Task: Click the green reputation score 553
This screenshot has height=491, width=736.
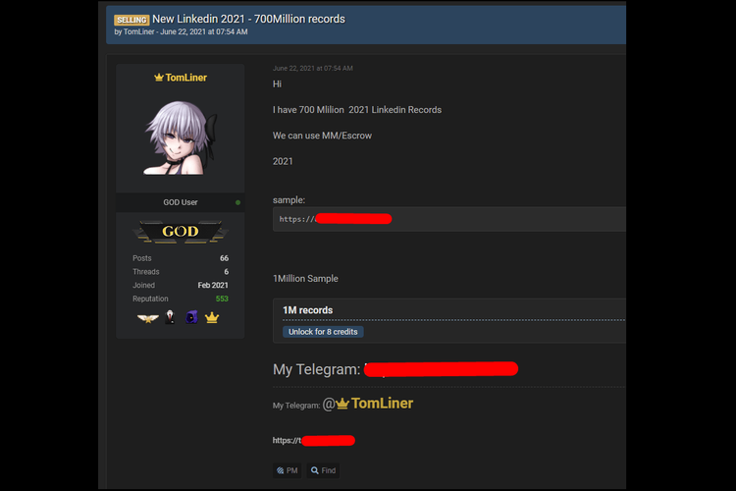Action: click(222, 299)
